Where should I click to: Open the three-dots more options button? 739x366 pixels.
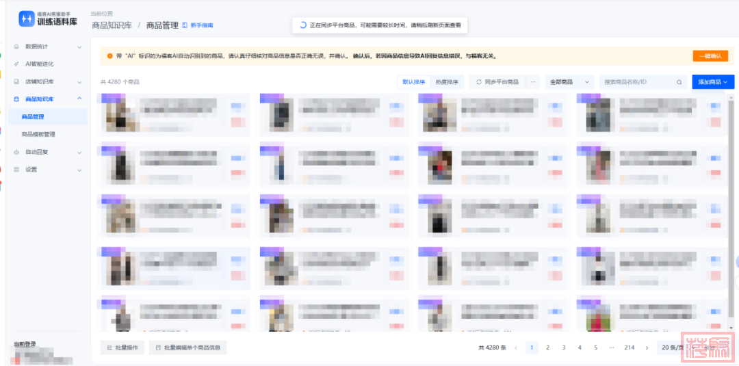533,82
